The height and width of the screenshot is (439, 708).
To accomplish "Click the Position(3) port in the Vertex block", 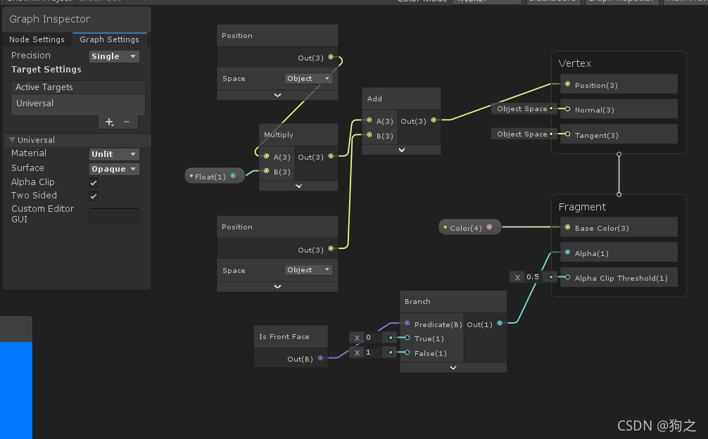I will pyautogui.click(x=567, y=84).
